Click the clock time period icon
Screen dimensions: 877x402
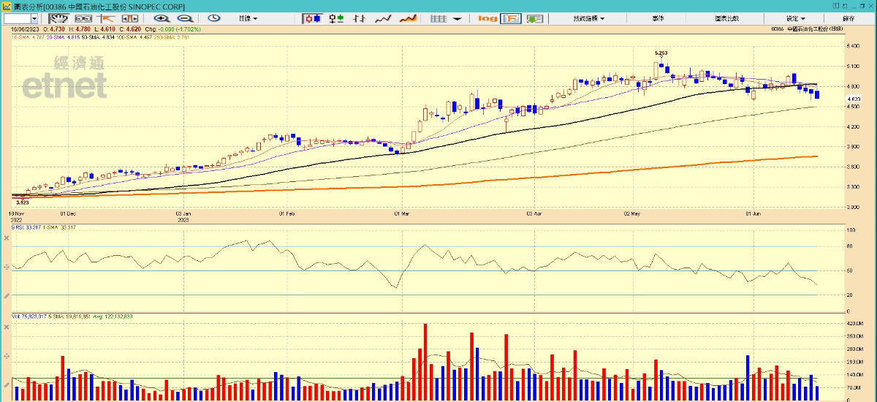pyautogui.click(x=214, y=18)
